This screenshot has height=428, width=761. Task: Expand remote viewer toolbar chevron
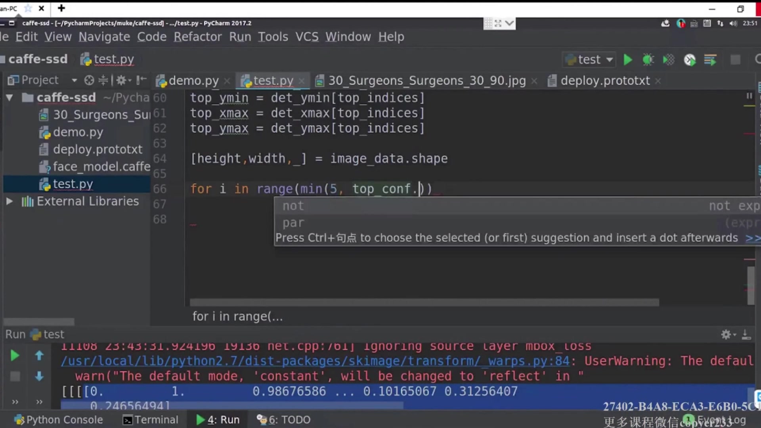[x=509, y=23]
